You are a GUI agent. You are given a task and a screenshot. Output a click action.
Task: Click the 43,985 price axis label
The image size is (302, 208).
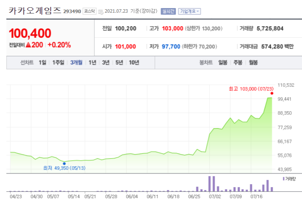285,169
